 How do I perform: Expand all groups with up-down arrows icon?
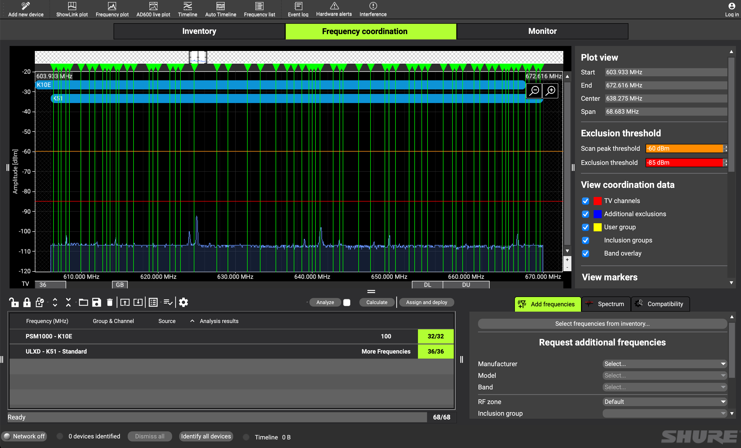coord(55,302)
